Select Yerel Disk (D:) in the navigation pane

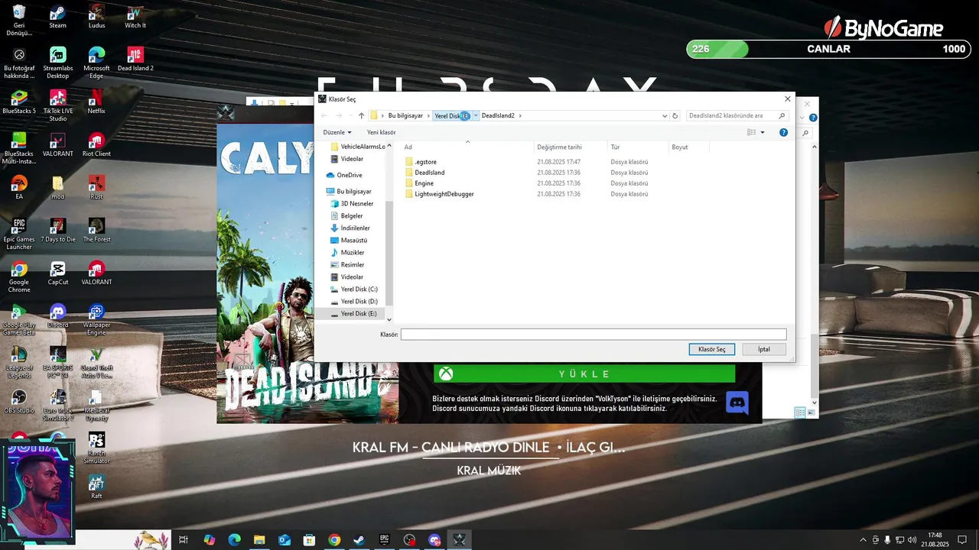(x=359, y=302)
